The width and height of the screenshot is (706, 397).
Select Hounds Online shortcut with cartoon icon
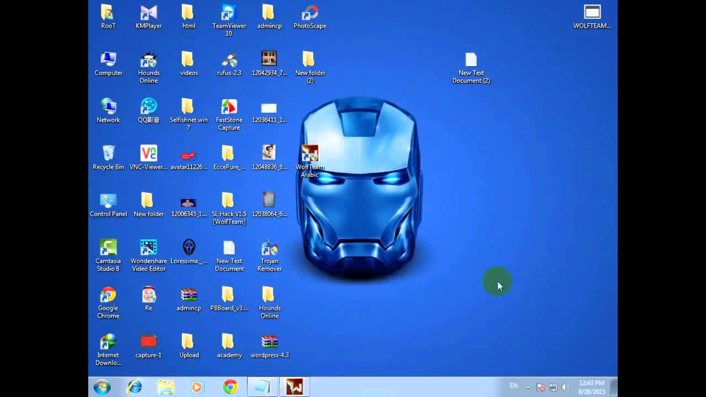(x=148, y=67)
